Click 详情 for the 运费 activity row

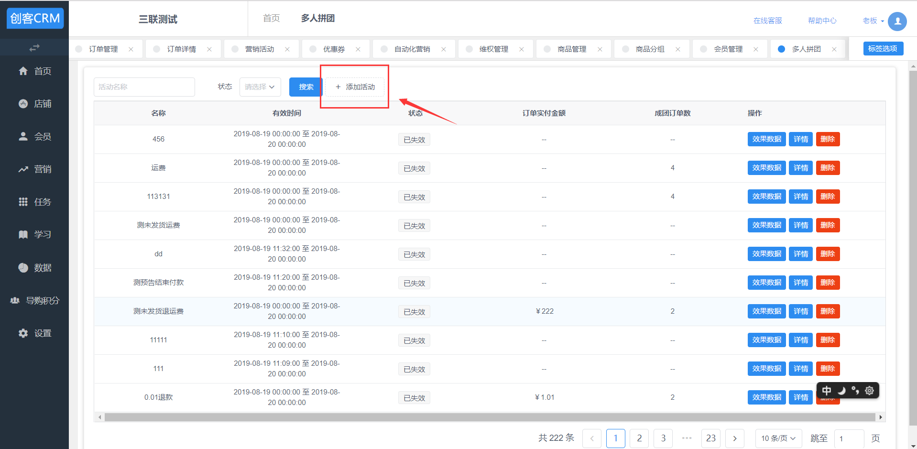[x=801, y=168]
